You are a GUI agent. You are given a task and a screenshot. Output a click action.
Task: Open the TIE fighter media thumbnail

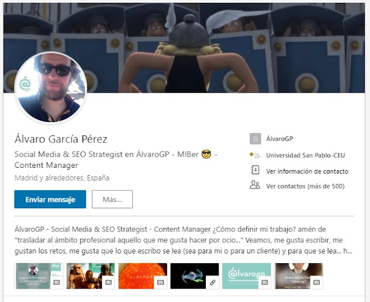195,276
